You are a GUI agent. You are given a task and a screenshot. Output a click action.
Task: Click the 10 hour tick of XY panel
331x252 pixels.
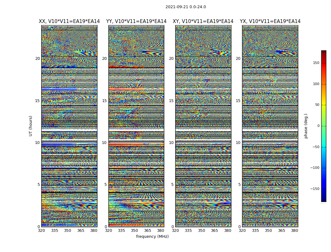171,143
